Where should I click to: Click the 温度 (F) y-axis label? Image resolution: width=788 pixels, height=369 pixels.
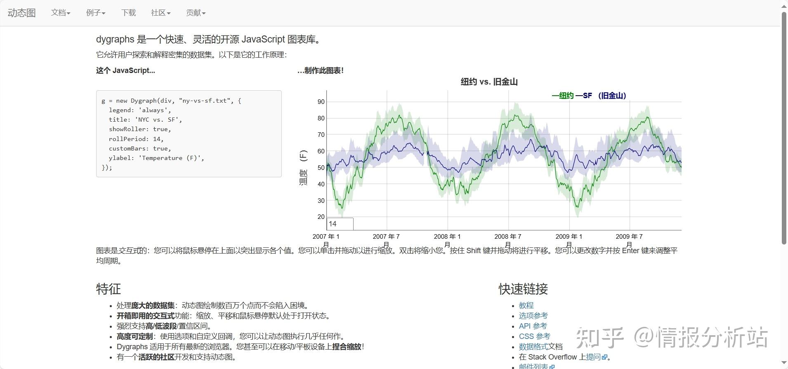point(303,167)
